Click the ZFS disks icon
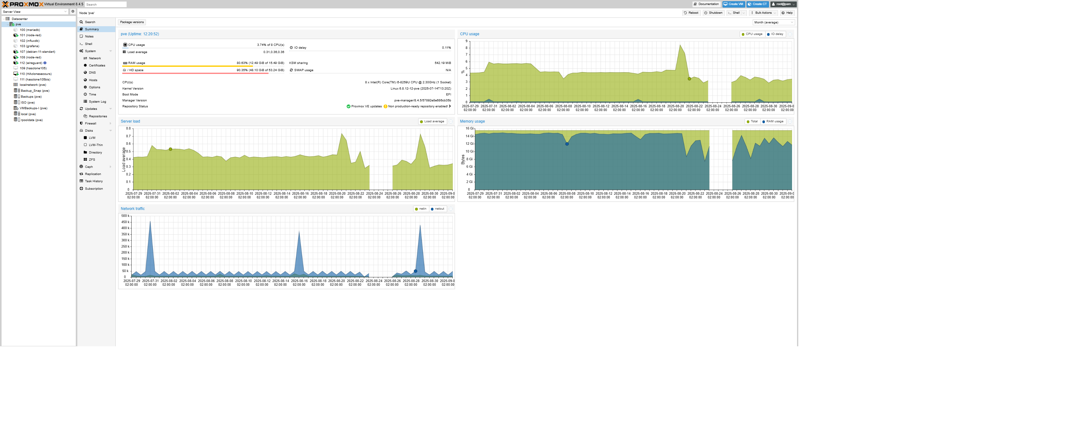This screenshot has height=443, width=1073. click(x=85, y=160)
